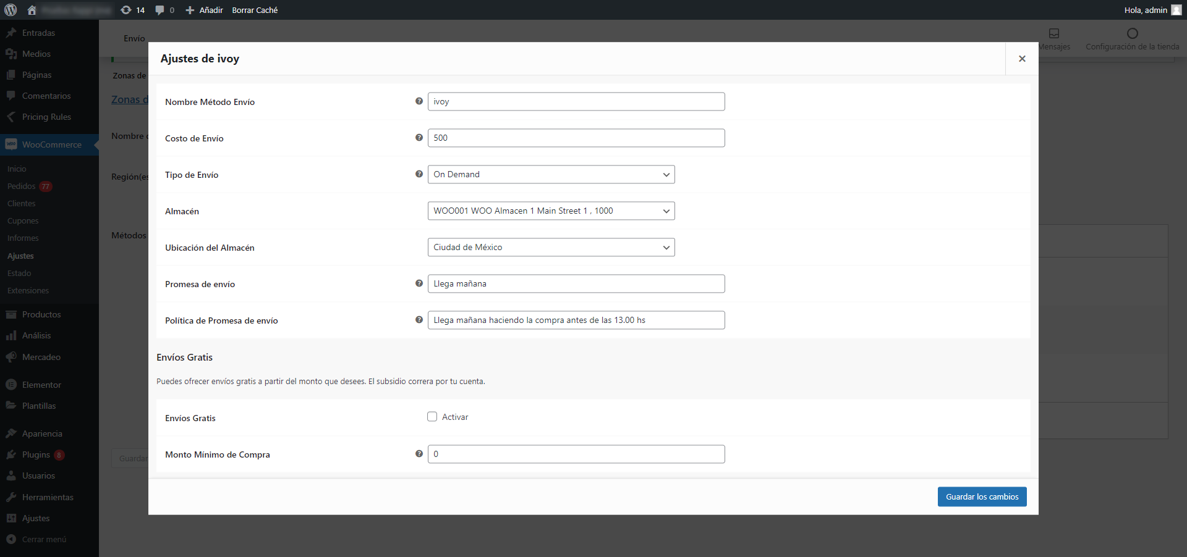Open the Ubicación del Almacén dropdown
This screenshot has width=1187, height=557.
tap(551, 247)
